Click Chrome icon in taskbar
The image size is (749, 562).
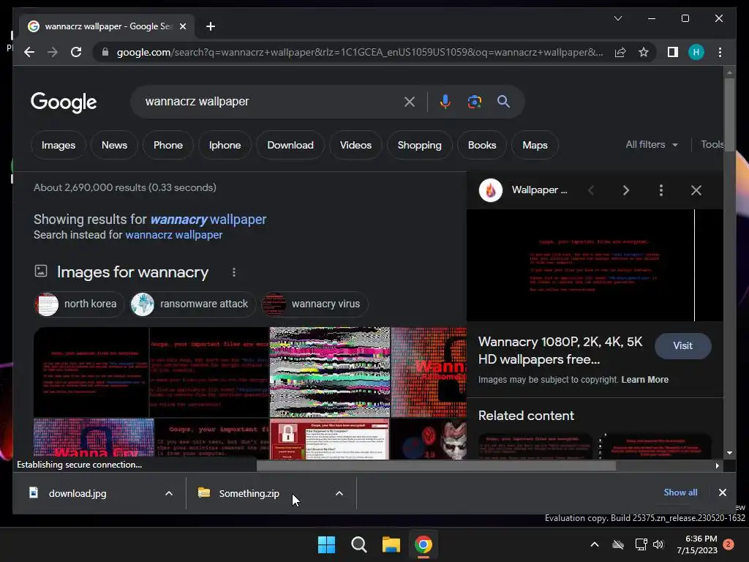point(424,544)
